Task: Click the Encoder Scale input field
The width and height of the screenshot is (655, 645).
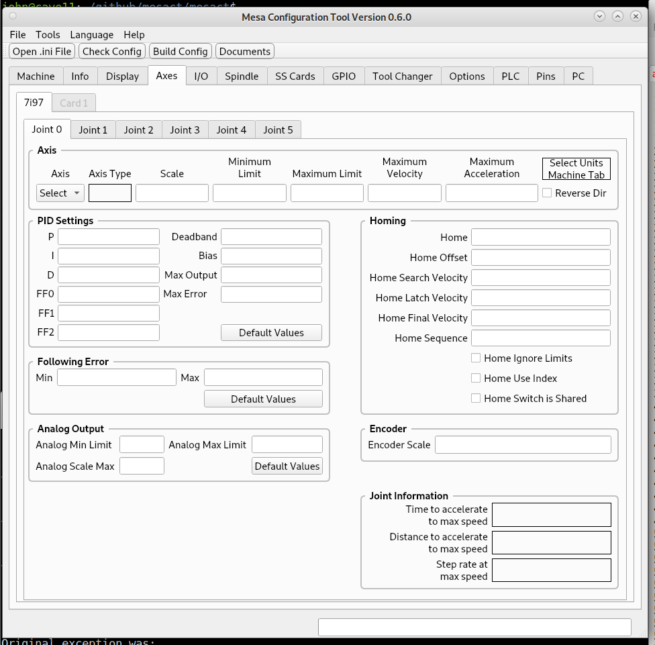Action: coord(523,444)
